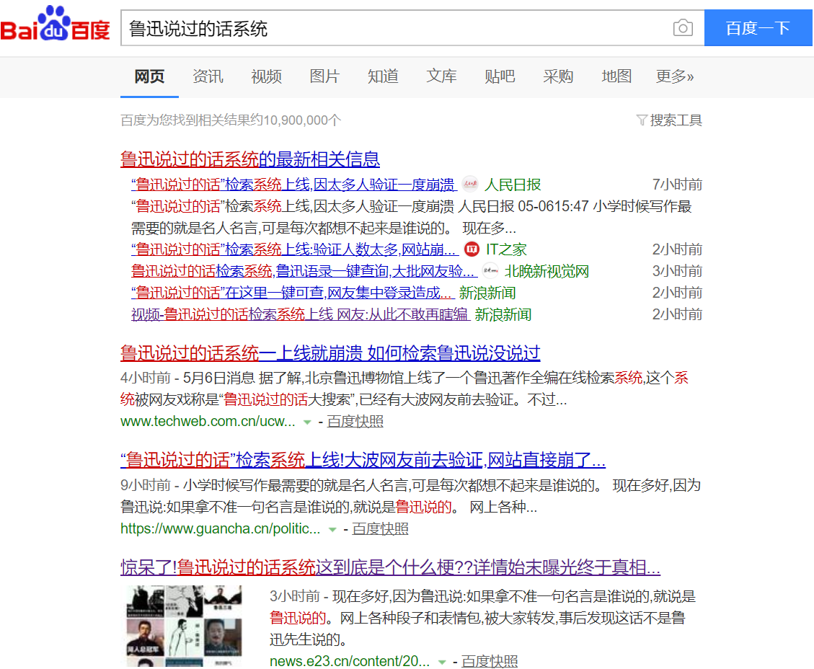Expand dropdown arrow beside guancha.cn URL

(332, 529)
